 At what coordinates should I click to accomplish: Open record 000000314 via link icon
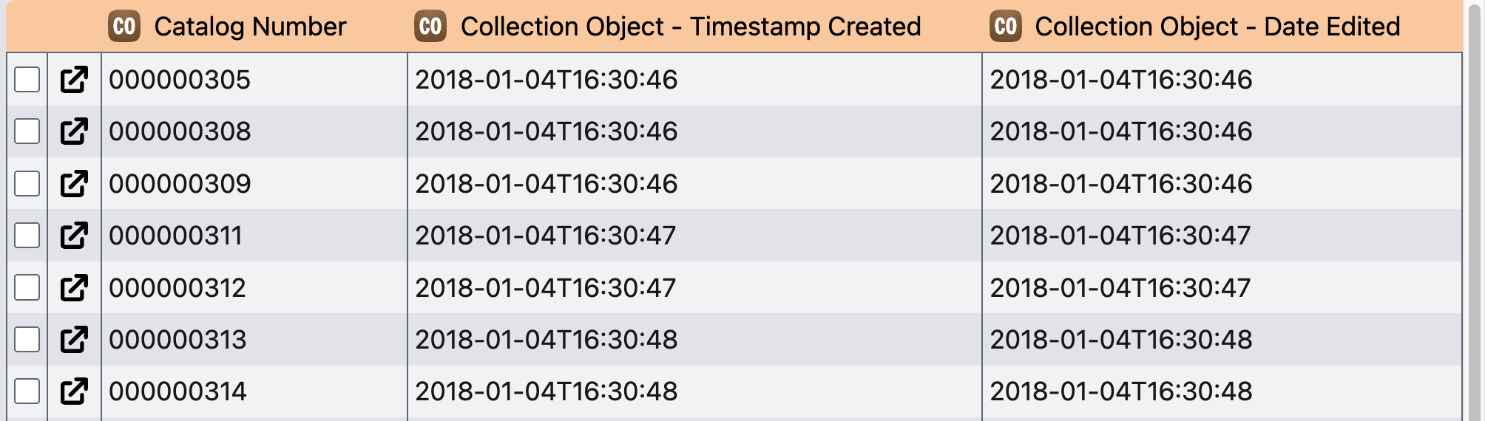[74, 391]
